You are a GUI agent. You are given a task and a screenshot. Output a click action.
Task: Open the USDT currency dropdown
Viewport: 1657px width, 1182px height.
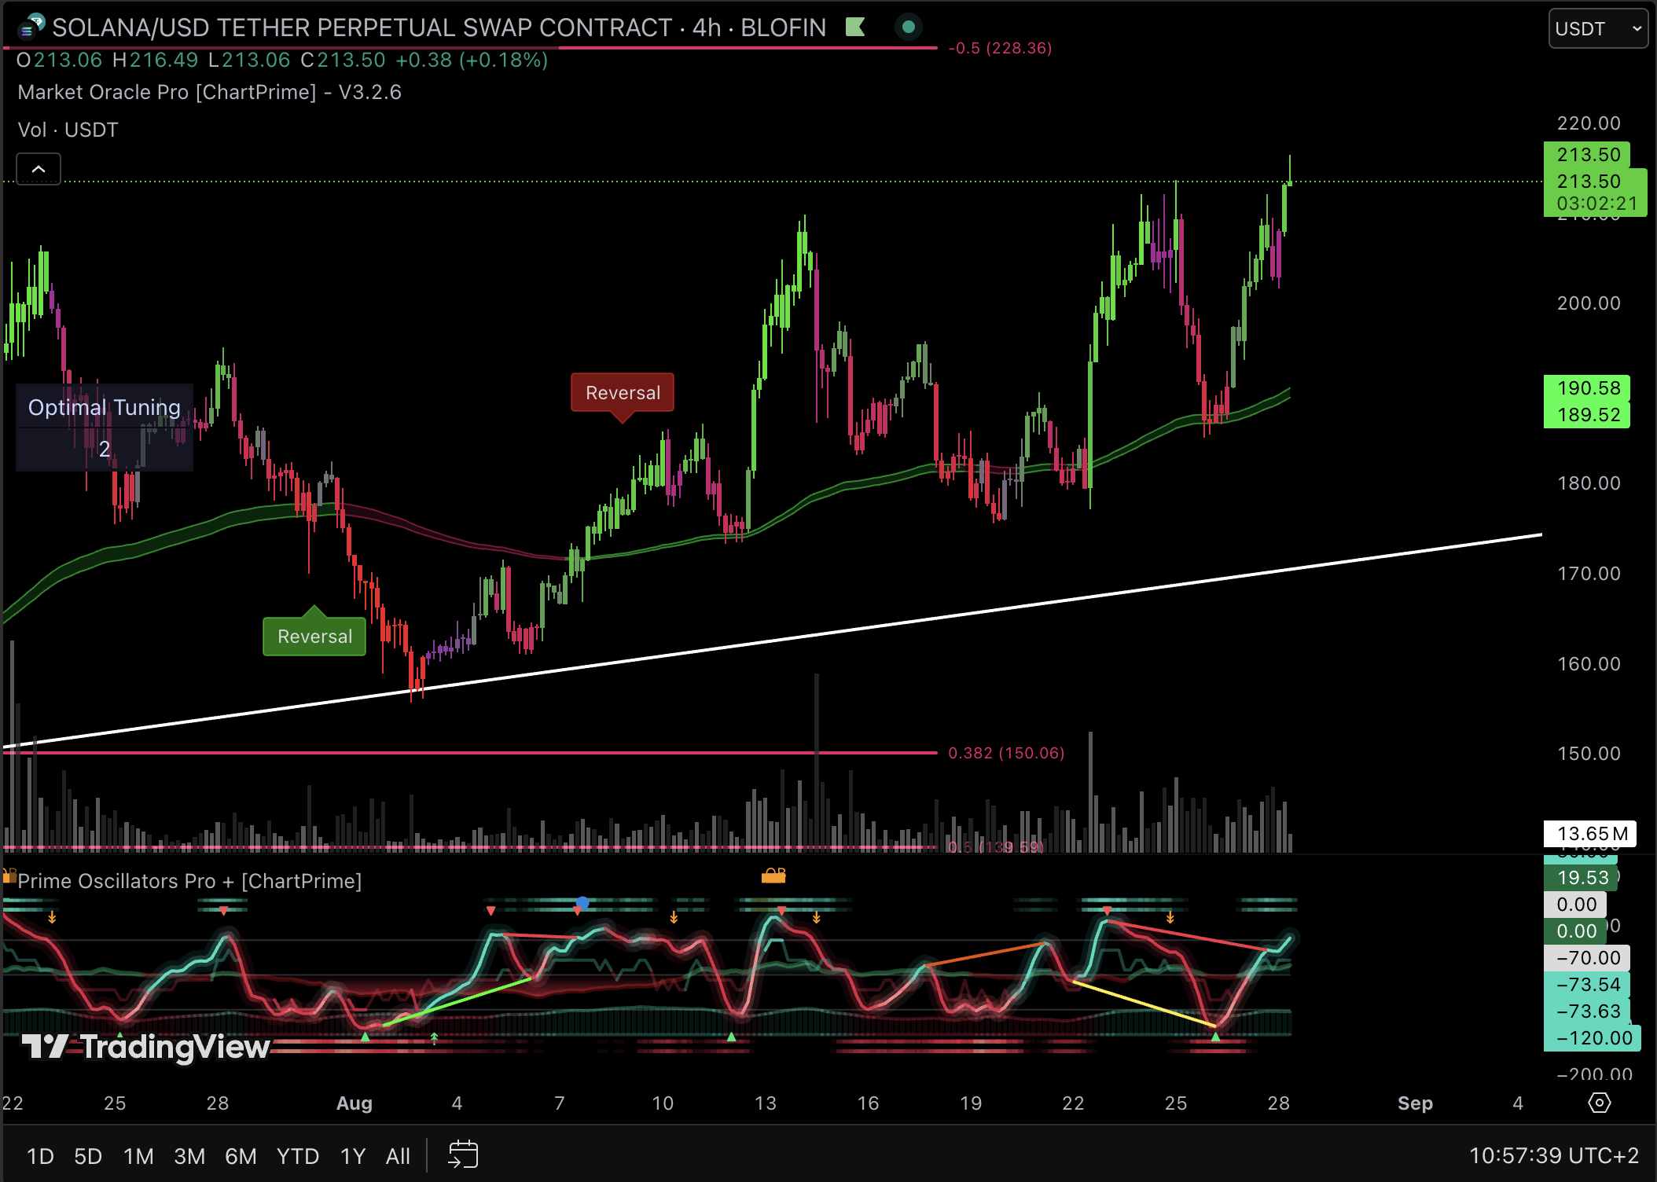click(1597, 29)
